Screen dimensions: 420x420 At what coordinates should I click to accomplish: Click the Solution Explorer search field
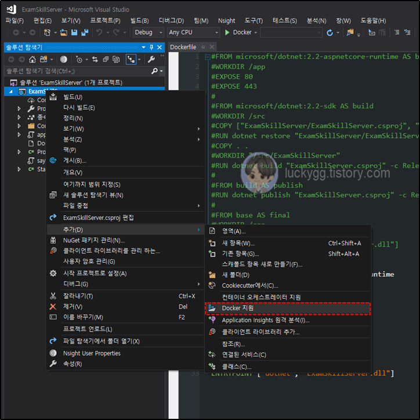coord(78,71)
